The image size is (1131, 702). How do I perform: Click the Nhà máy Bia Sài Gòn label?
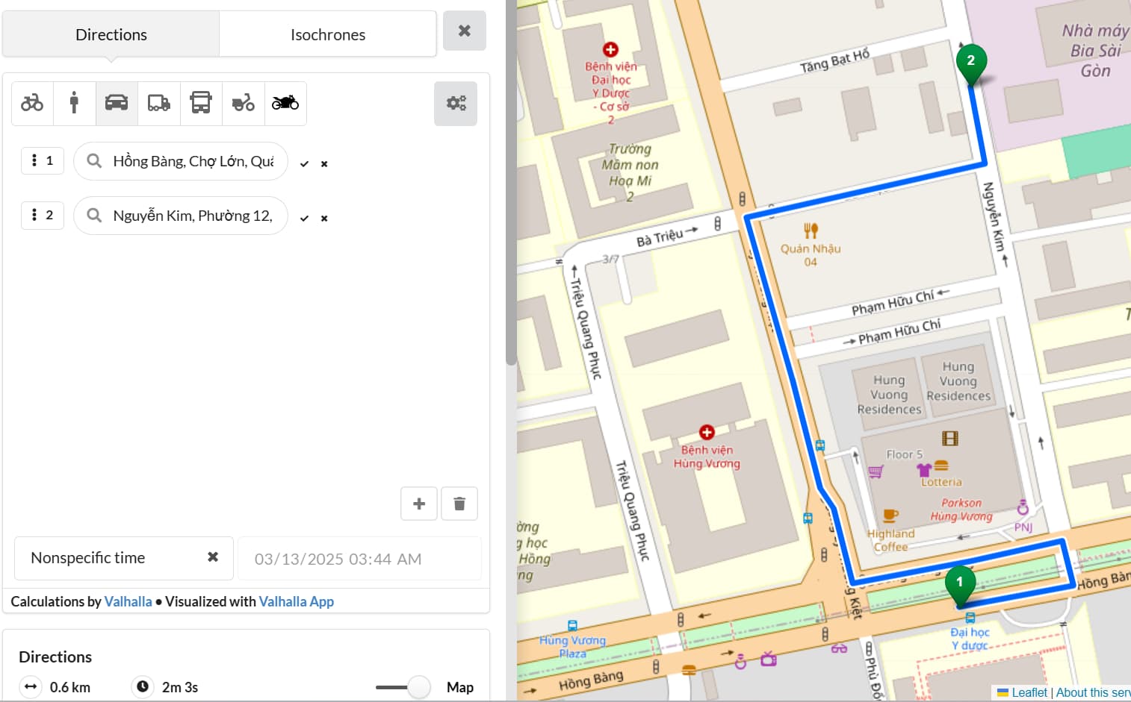coord(1095,51)
